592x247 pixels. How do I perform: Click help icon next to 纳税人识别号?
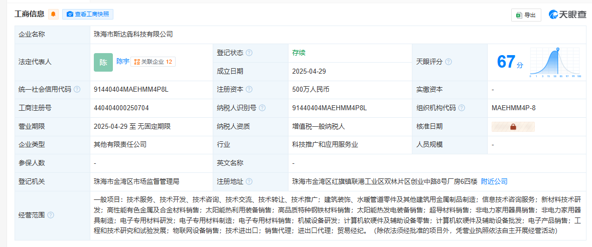point(262,108)
